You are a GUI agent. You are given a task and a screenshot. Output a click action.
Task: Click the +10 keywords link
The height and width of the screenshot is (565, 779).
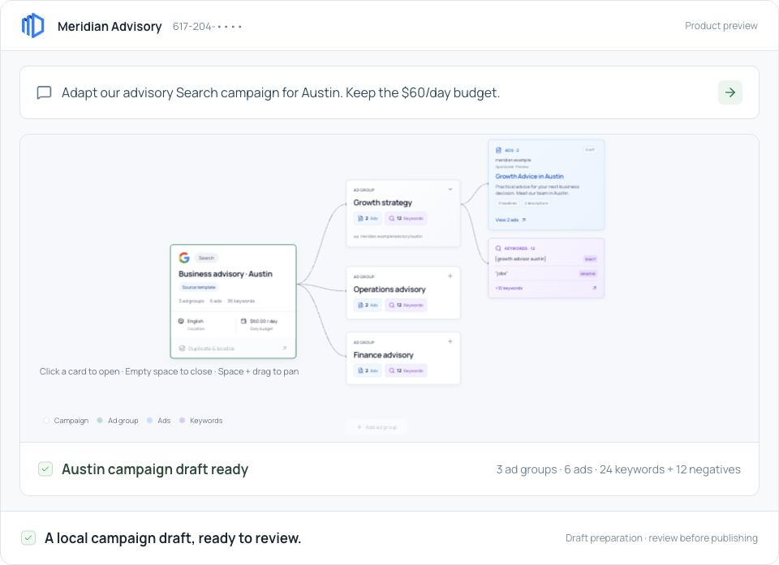tap(509, 288)
